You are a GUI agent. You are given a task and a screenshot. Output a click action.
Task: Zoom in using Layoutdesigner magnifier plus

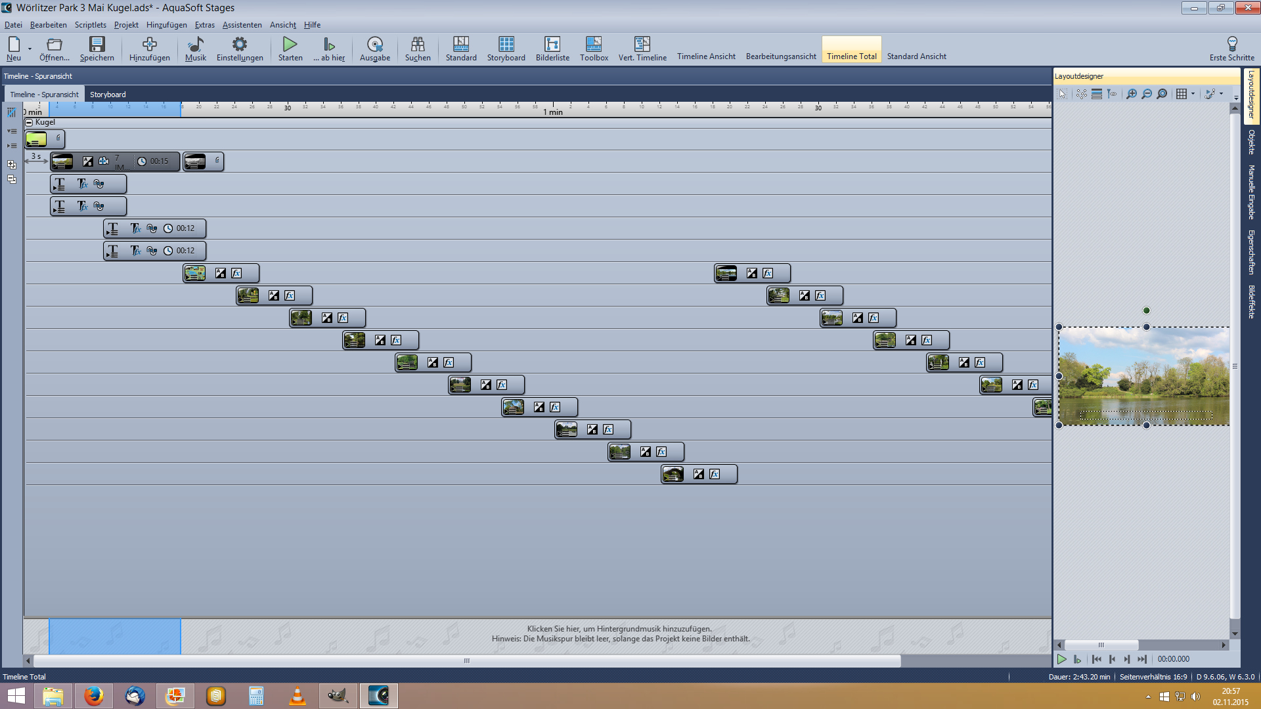click(1132, 94)
